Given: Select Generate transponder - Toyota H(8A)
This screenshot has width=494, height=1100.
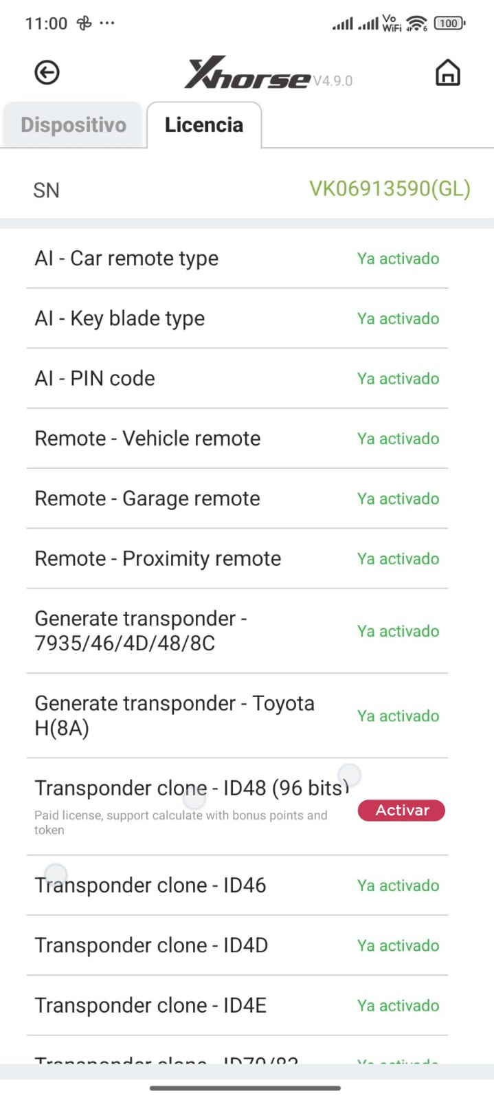Looking at the screenshot, I should click(x=175, y=715).
